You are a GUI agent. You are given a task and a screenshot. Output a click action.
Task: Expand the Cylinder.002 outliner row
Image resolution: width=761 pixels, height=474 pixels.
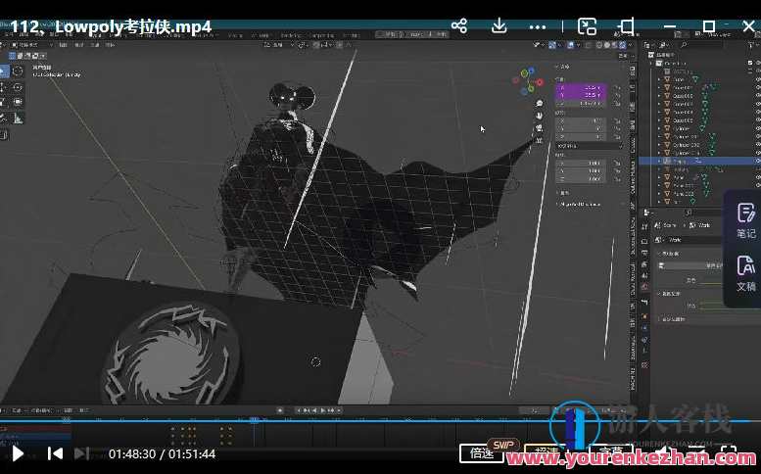(x=659, y=145)
